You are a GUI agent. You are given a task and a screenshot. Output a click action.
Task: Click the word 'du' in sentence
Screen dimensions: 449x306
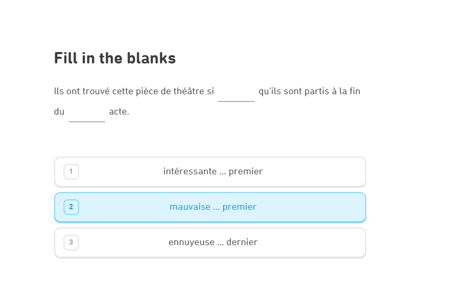click(59, 111)
